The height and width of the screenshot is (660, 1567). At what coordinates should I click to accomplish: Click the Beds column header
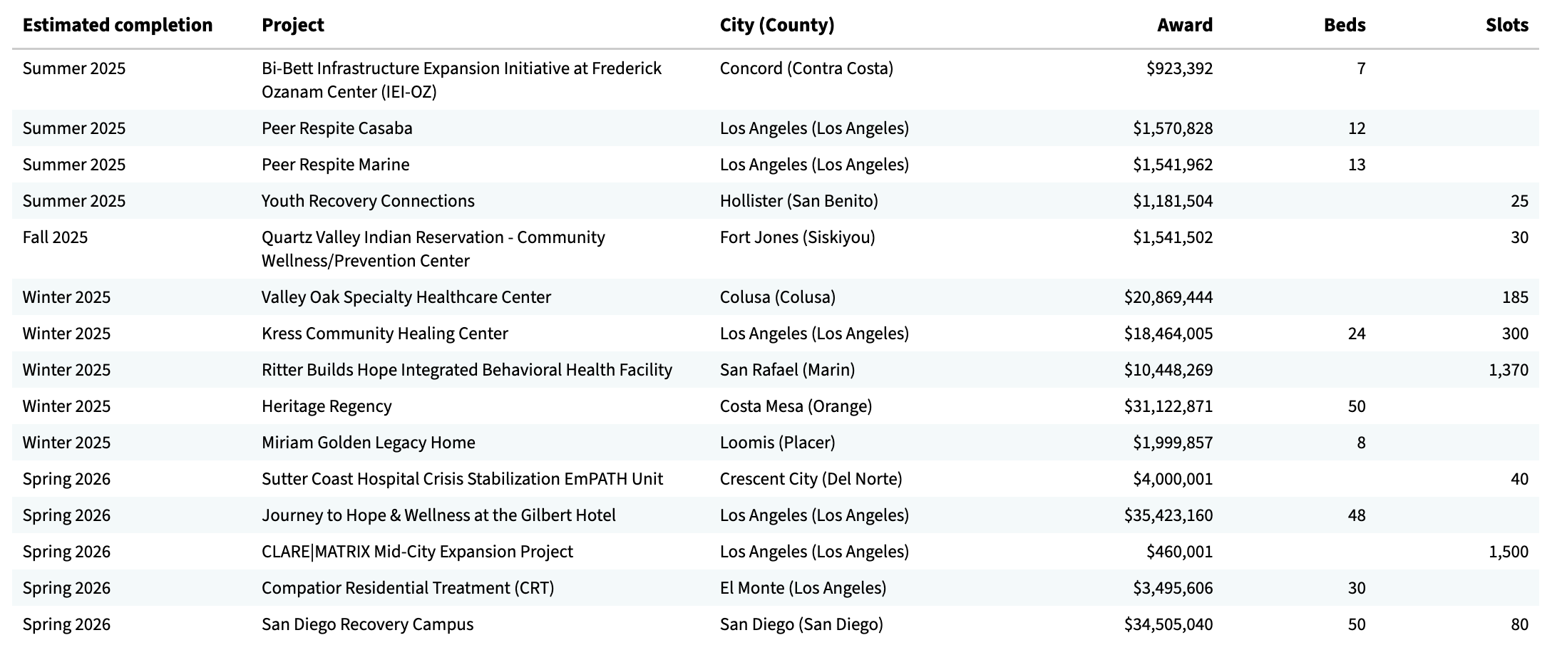pos(1344,25)
